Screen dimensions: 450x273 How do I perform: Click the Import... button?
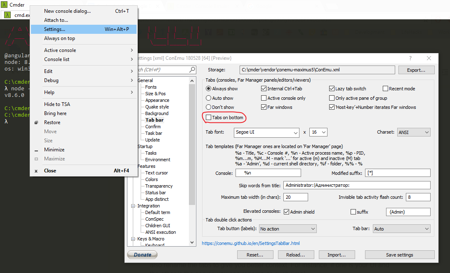click(x=337, y=255)
